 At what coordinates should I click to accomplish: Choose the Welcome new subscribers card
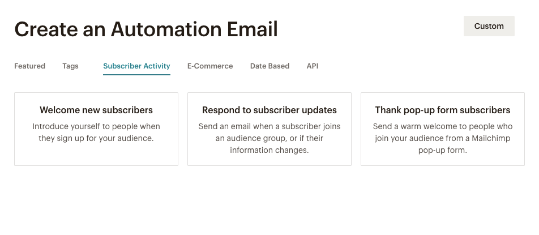(96, 129)
